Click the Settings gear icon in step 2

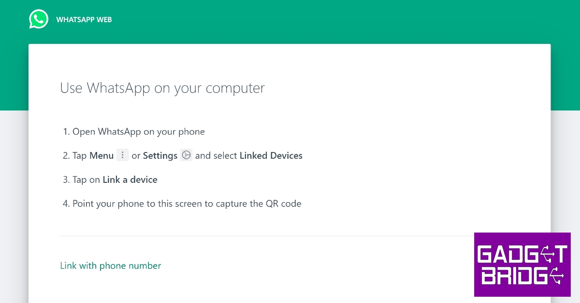coord(186,155)
